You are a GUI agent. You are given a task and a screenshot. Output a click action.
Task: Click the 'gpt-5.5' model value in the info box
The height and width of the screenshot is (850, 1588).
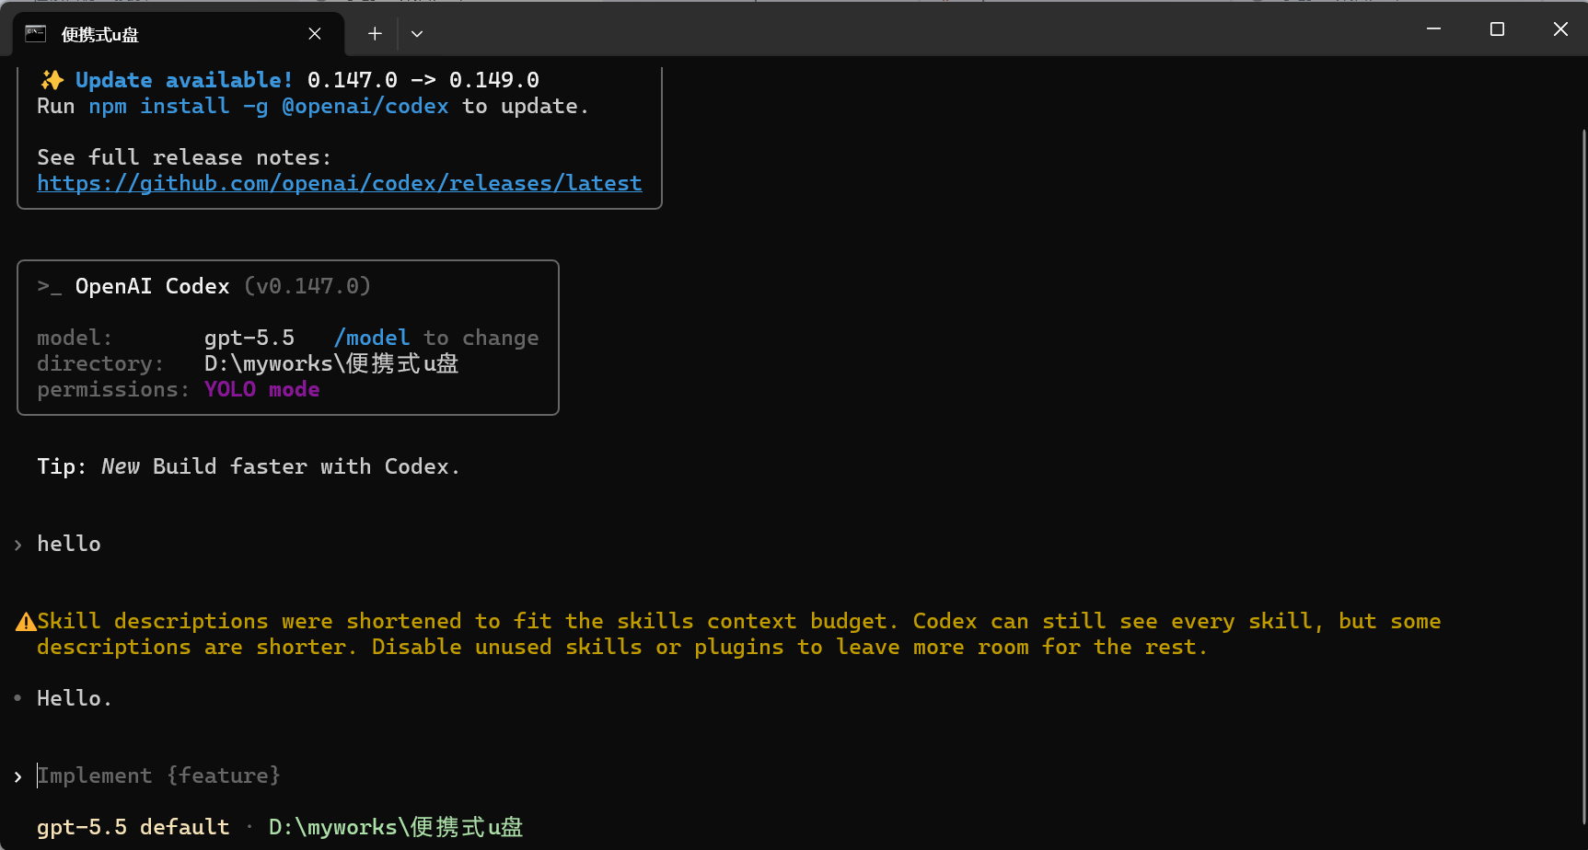(249, 338)
